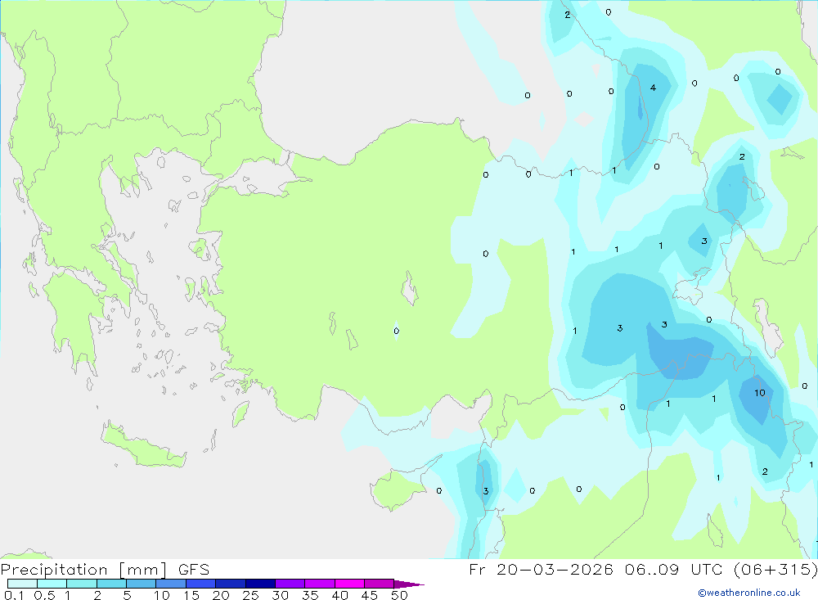Click the 45–50 mm legend color box
The width and height of the screenshot is (818, 600).
tap(379, 584)
